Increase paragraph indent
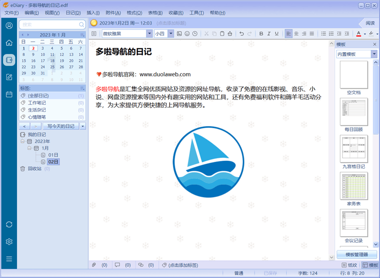The image size is (380, 278). [x=347, y=34]
